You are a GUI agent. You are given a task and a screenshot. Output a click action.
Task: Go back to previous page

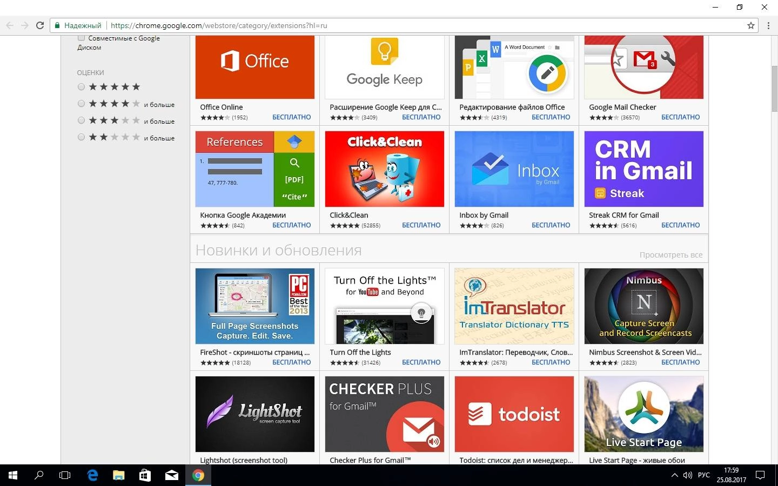[10, 25]
